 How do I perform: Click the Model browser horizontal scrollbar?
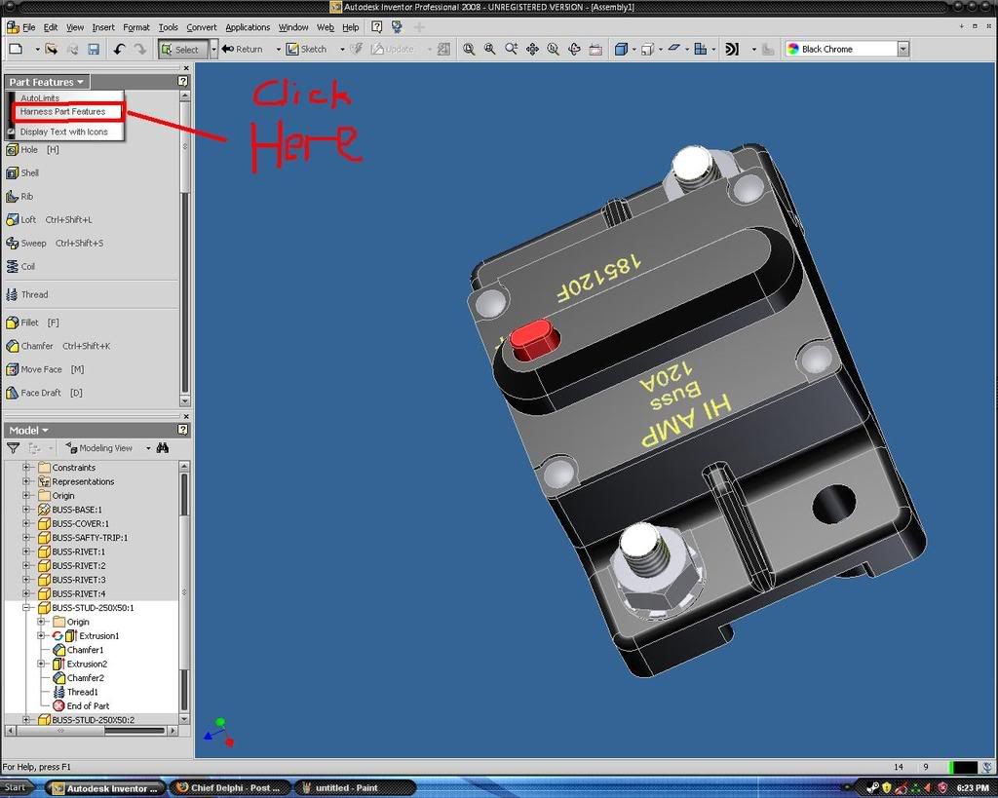tap(92, 731)
